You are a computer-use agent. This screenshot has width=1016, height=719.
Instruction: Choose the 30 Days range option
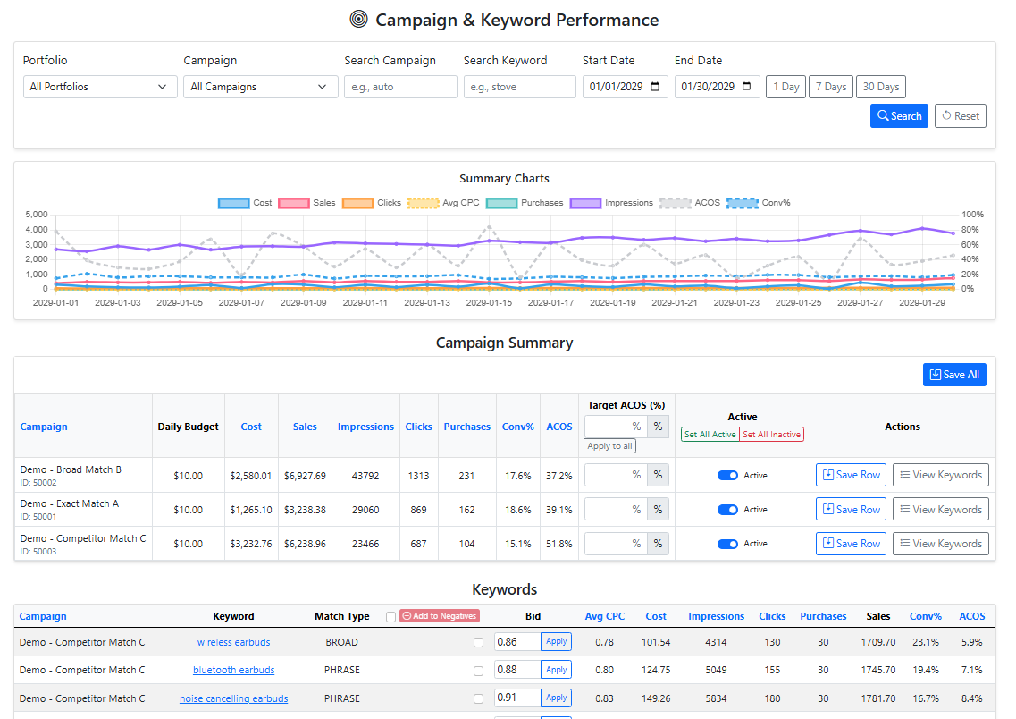pyautogui.click(x=880, y=87)
